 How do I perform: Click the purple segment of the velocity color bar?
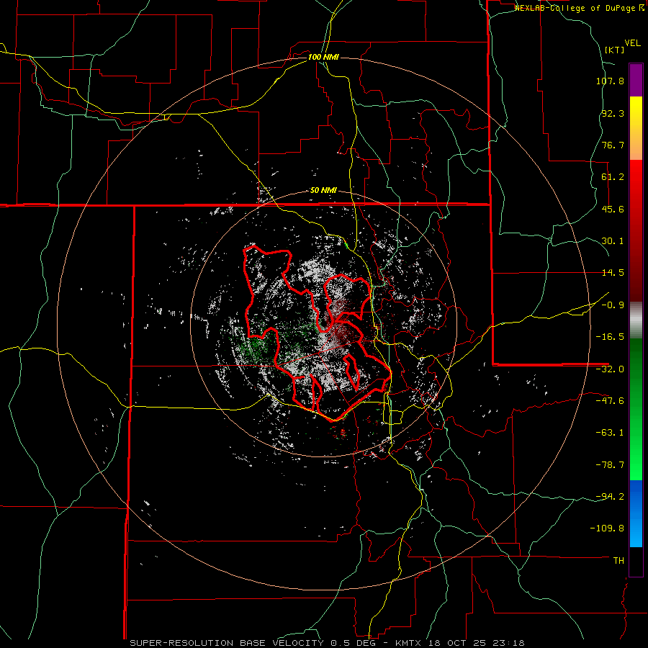tap(636, 80)
